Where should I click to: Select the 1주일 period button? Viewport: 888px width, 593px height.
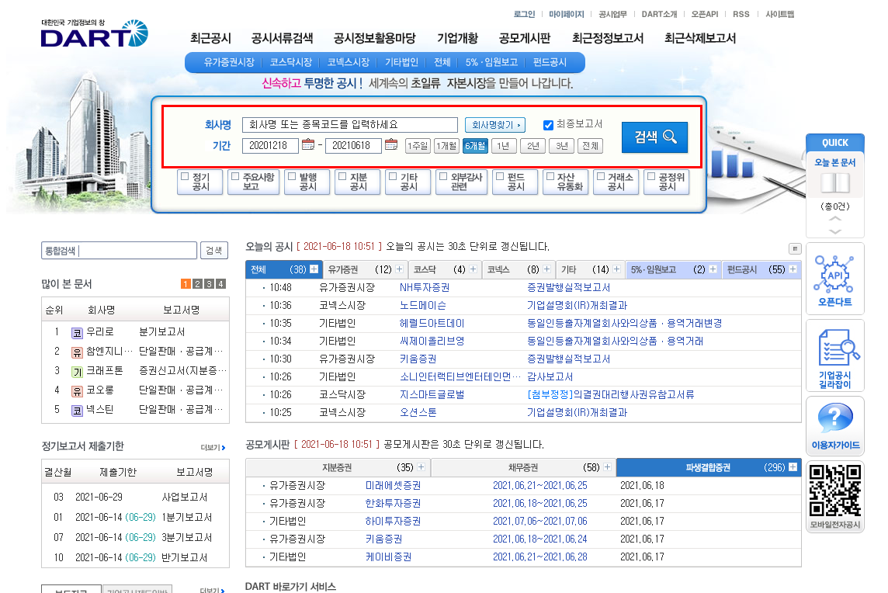coord(418,146)
